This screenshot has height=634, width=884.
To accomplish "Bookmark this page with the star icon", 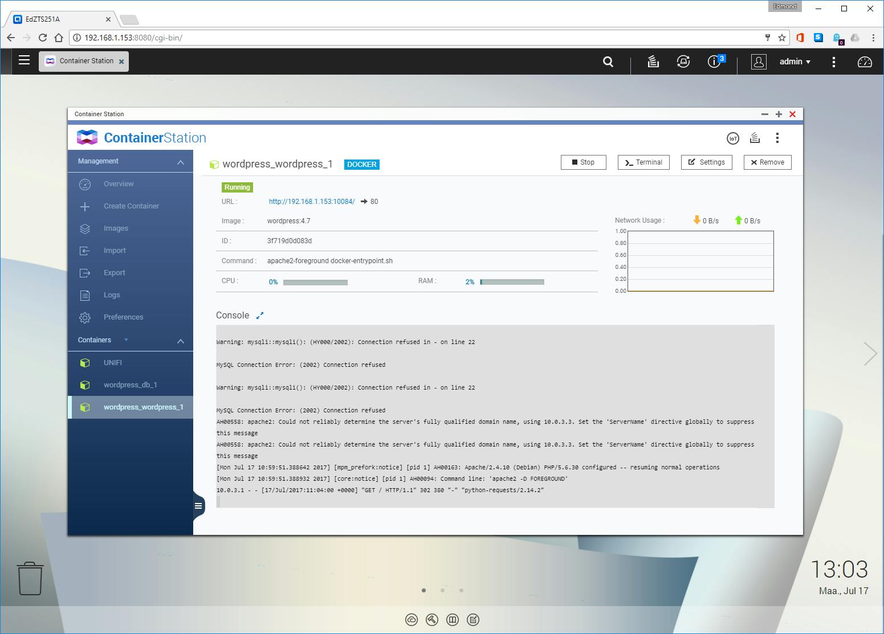I will 782,38.
